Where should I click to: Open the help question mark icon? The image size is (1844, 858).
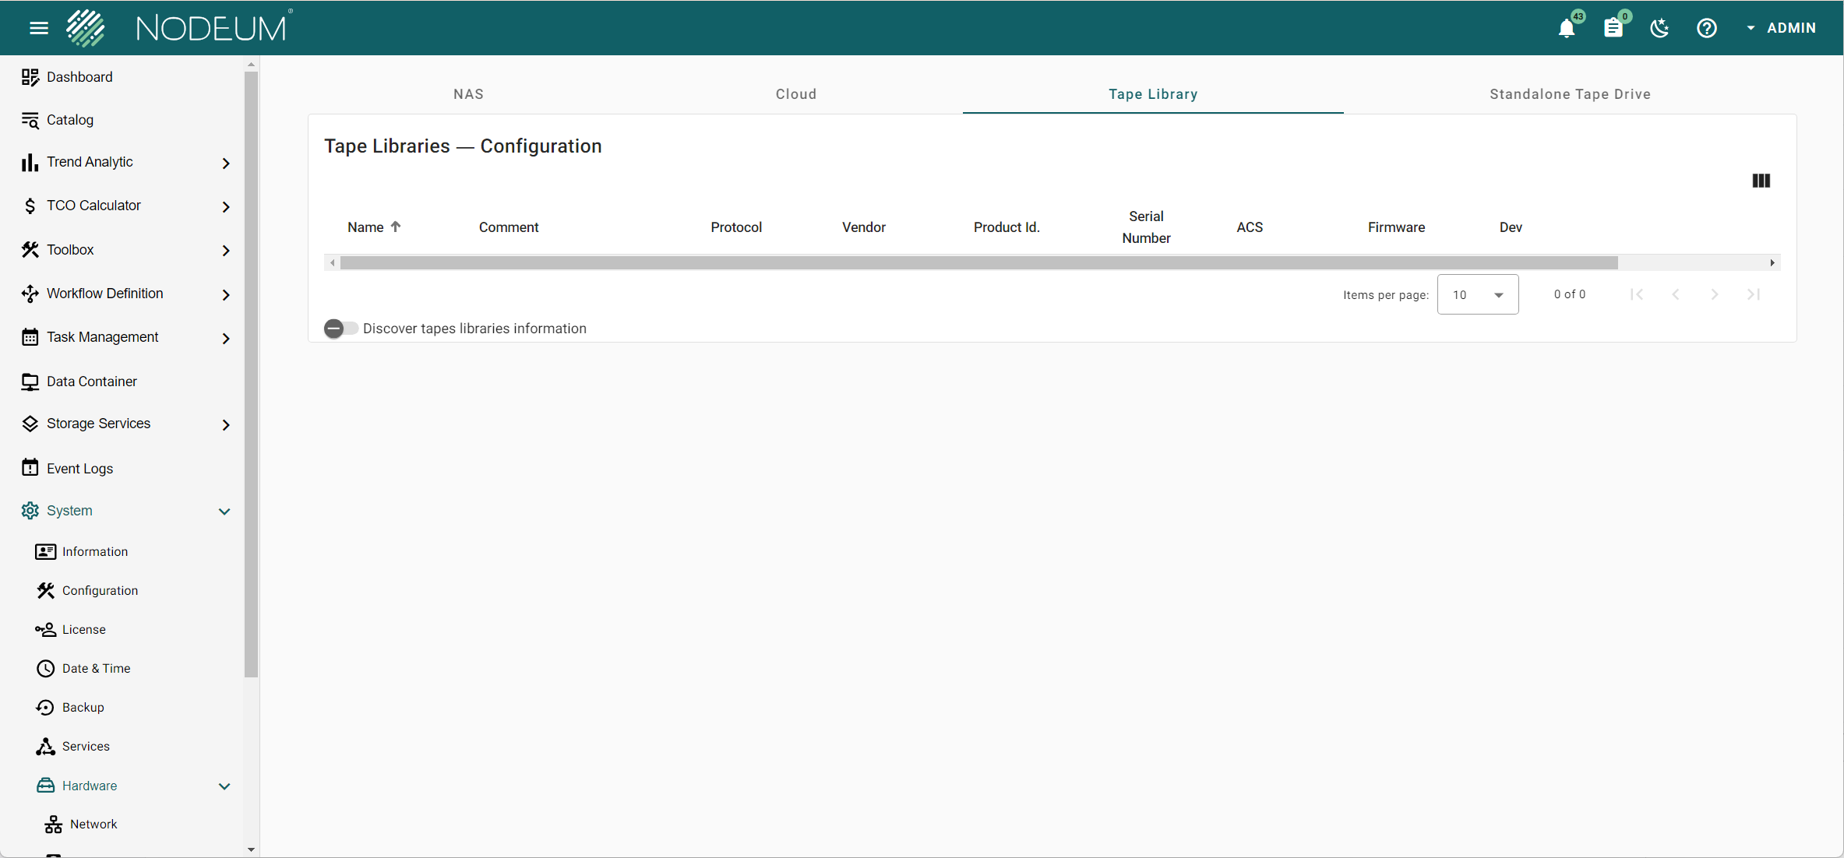1706,29
